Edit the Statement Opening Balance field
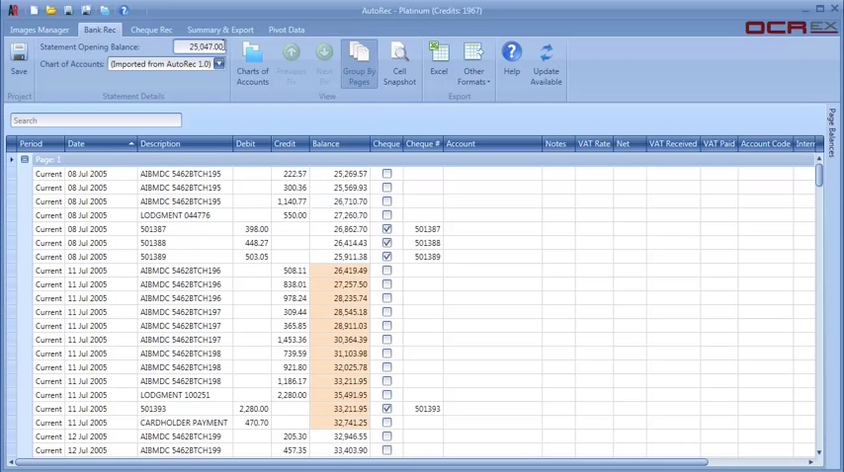 (x=200, y=46)
